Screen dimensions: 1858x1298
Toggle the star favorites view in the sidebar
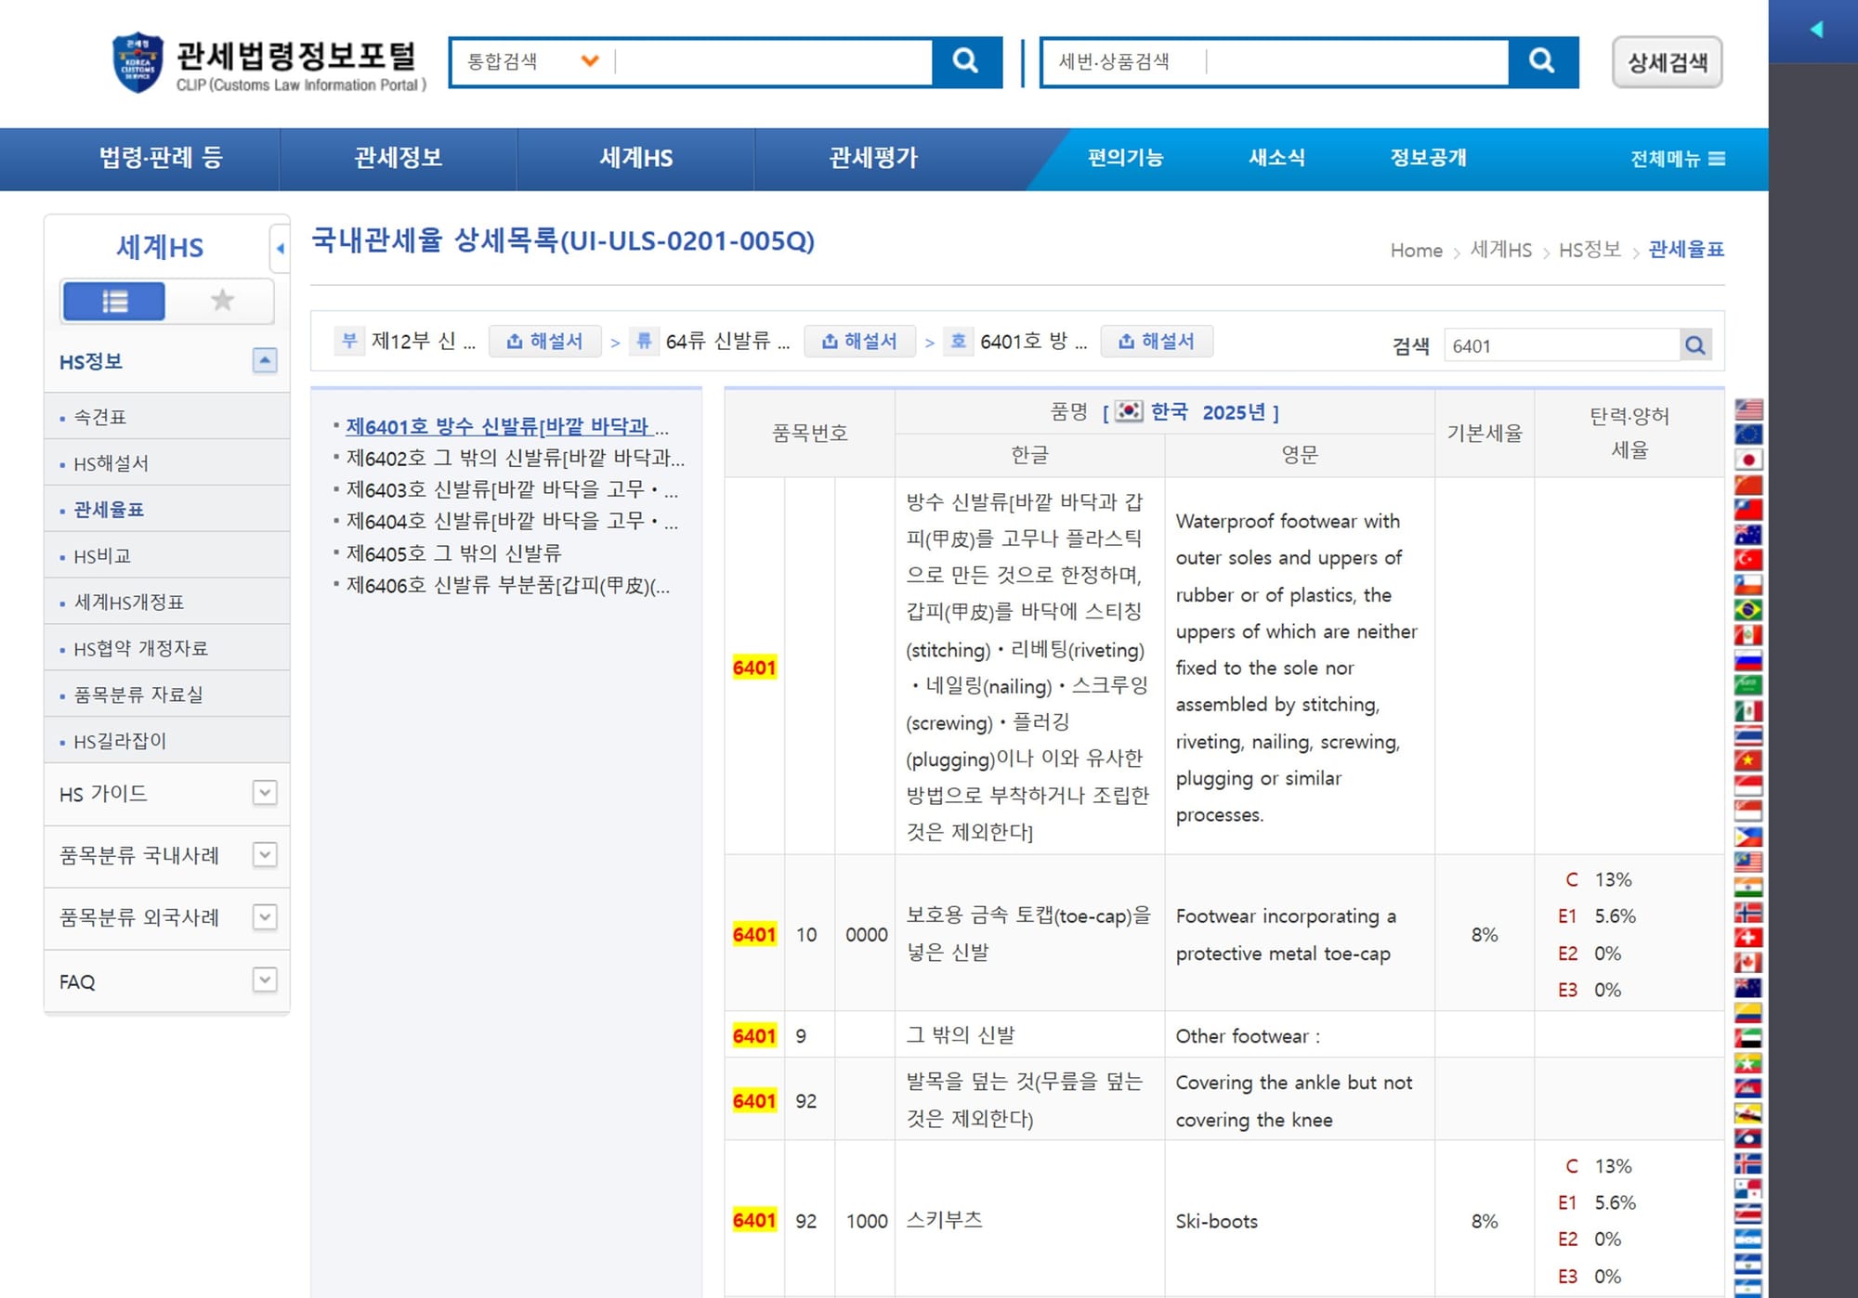click(222, 300)
